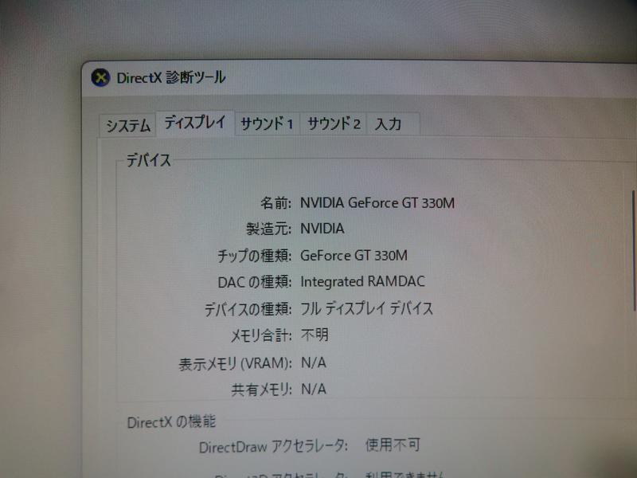This screenshot has height=478, width=637.
Task: Select the NVIDIA GeForce GT 330M name value
Action: point(377,202)
